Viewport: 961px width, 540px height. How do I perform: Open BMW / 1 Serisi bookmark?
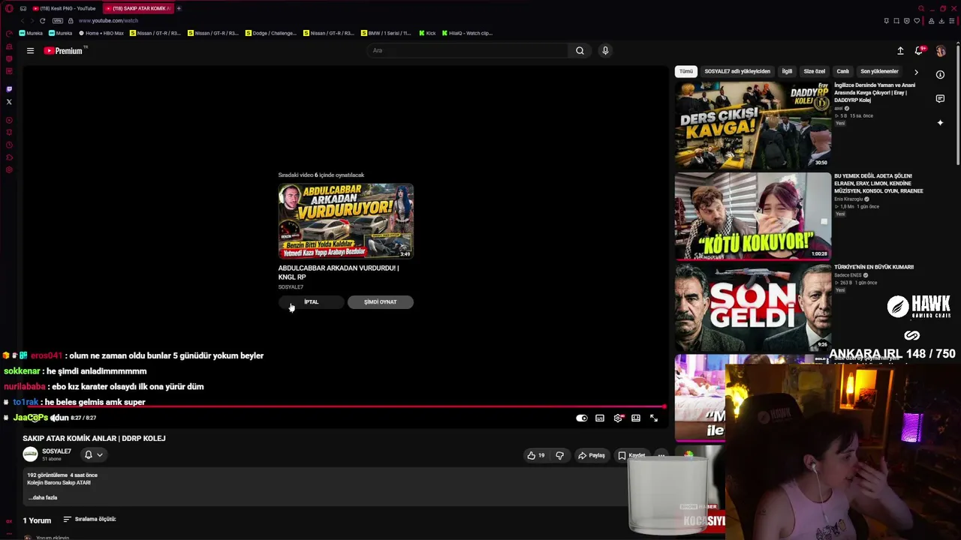click(386, 33)
